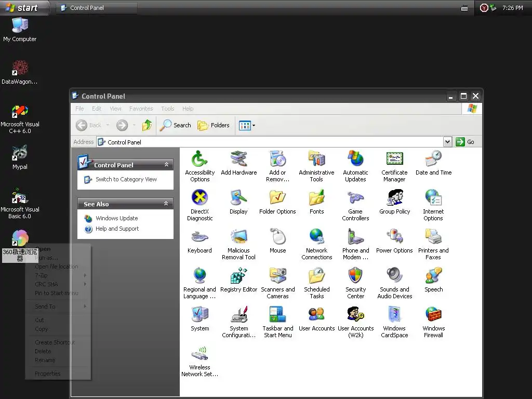Open the View menu

pos(115,109)
